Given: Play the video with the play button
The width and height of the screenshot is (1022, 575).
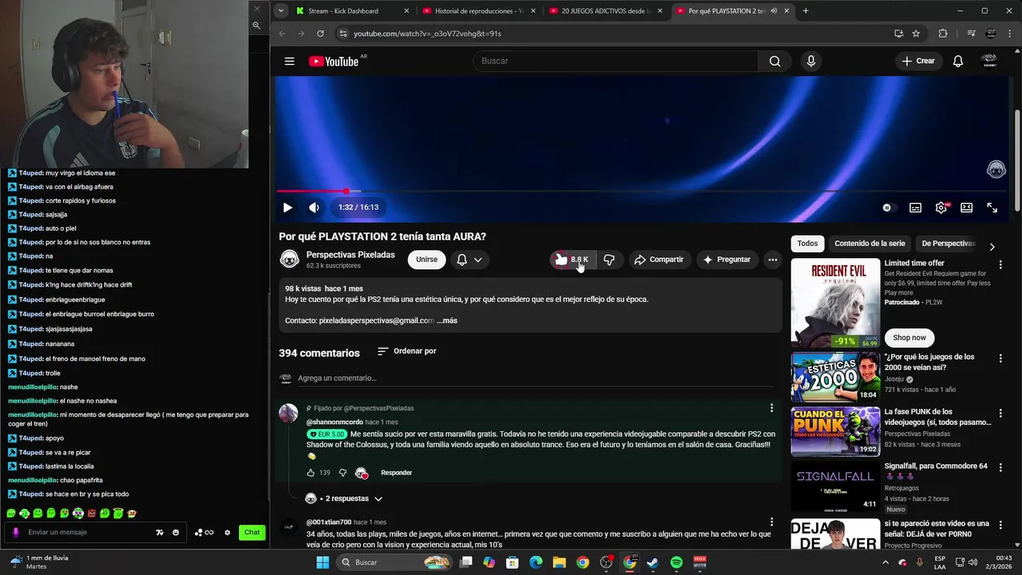Looking at the screenshot, I should pyautogui.click(x=287, y=208).
